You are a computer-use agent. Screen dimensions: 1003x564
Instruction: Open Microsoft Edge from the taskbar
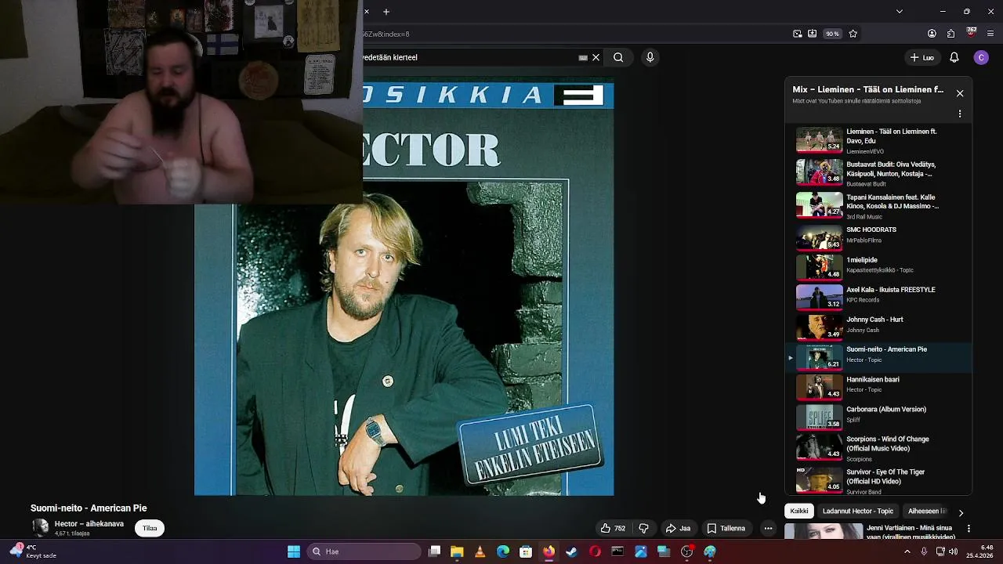click(x=503, y=551)
